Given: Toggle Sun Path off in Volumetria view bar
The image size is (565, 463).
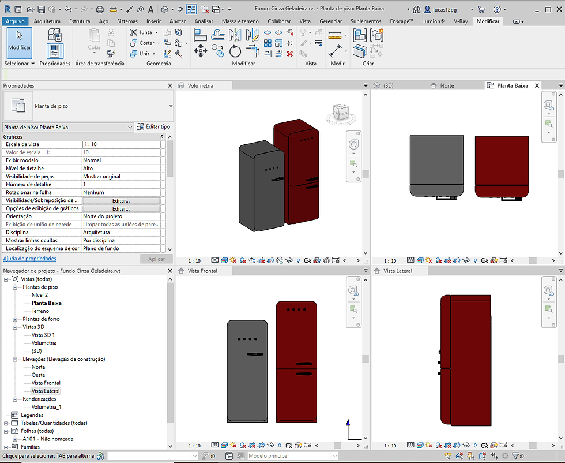Looking at the screenshot, I should click(233, 260).
